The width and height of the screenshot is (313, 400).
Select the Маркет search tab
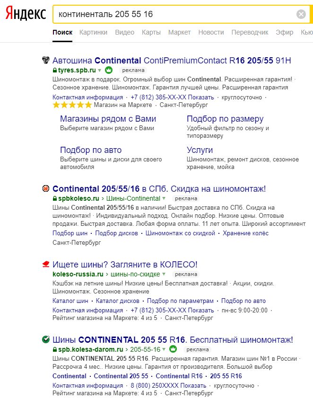coord(180,32)
